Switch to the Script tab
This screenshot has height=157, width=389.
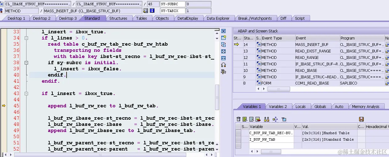pyautogui.click(x=300, y=18)
